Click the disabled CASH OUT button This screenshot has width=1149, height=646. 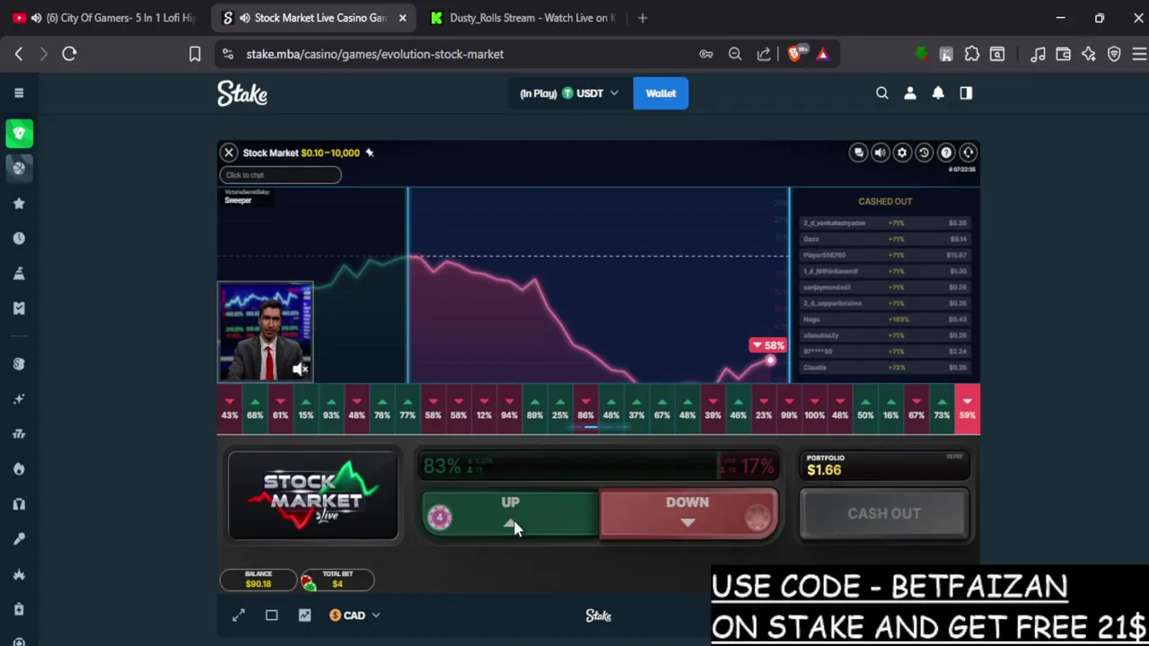coord(884,514)
